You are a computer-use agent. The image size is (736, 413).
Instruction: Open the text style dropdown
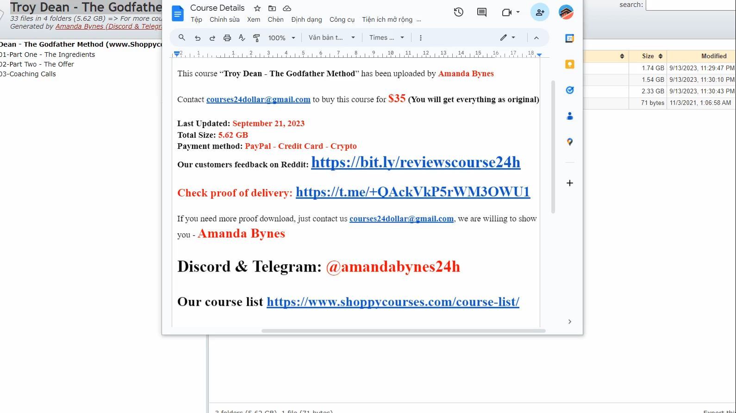(x=332, y=38)
